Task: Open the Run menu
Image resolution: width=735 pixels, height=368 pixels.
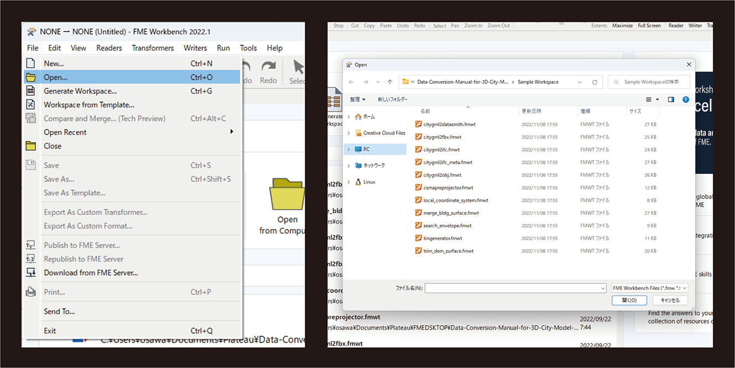Action: coord(224,48)
